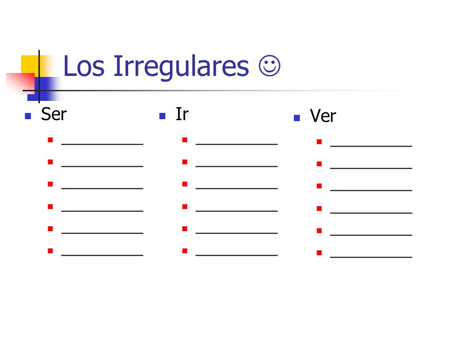
Task: Click first red bullet under Ser
Action: click(x=50, y=140)
